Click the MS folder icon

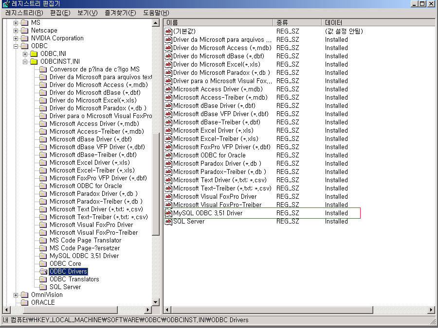(x=25, y=22)
